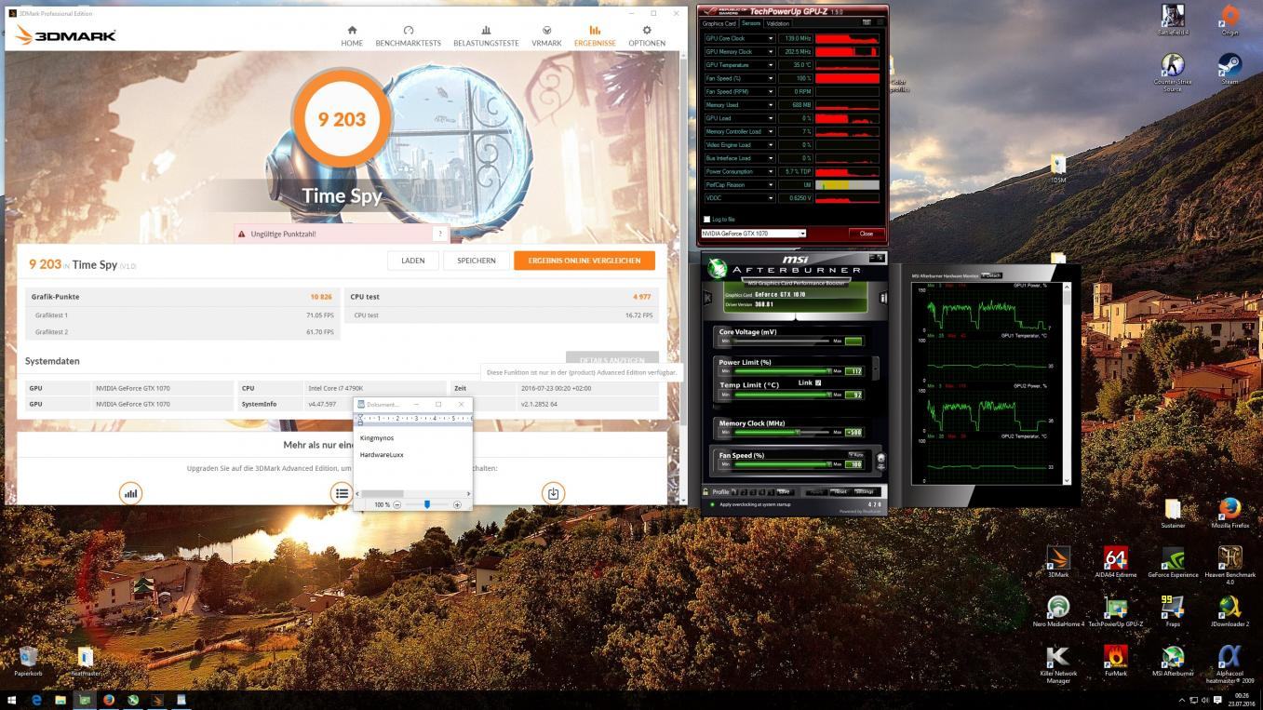Click ERGEBNIS ONLINE VERGLEICHEN button
Screen dimensions: 1263x710
point(584,261)
